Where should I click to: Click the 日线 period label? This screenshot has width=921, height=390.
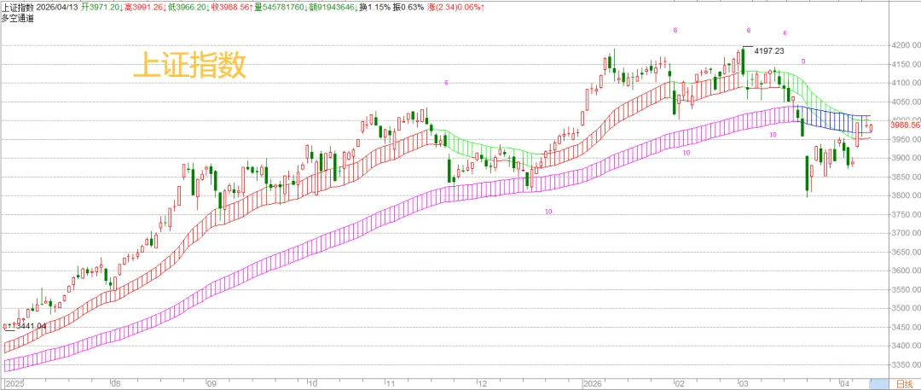pos(905,383)
